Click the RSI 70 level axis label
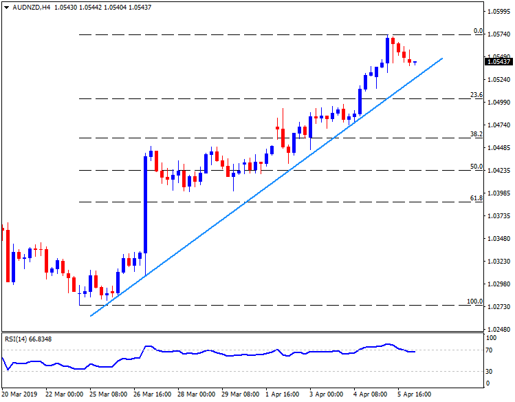This screenshot has height=402, width=515. [x=491, y=351]
